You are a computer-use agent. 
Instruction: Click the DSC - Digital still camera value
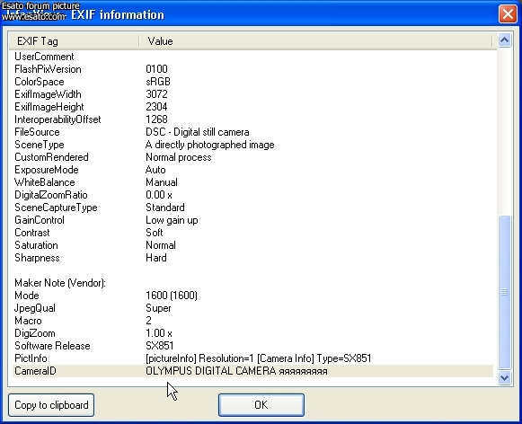pyautogui.click(x=198, y=132)
